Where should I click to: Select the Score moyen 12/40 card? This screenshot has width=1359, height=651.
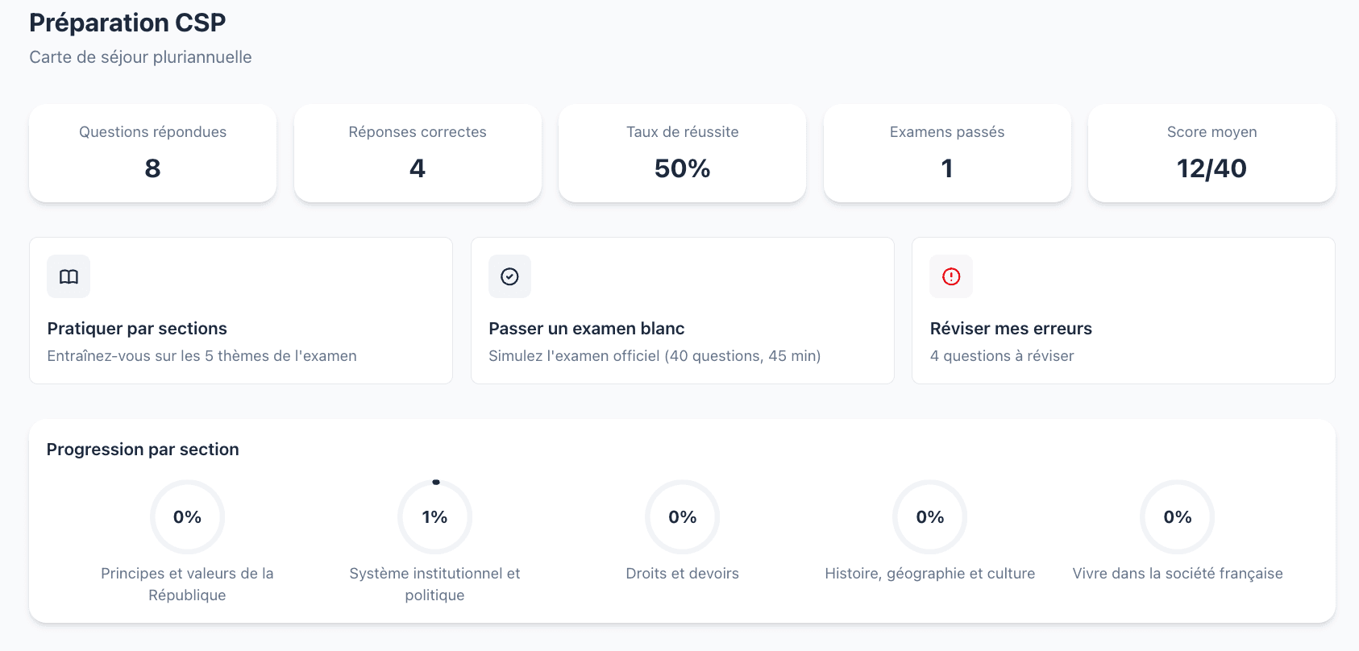tap(1211, 153)
